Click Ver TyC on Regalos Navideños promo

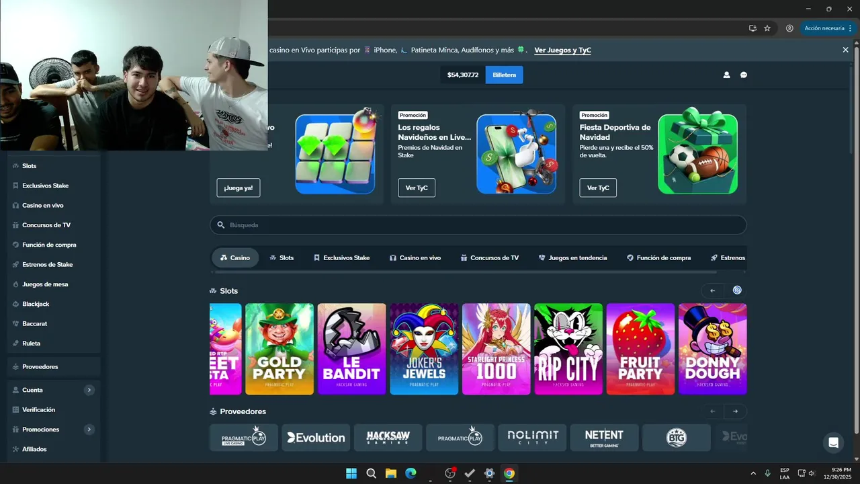pyautogui.click(x=417, y=188)
